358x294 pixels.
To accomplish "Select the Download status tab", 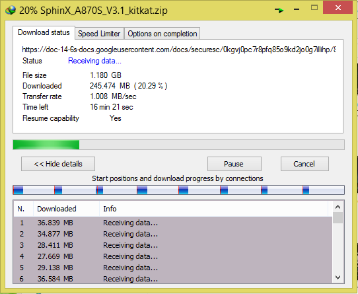I will point(44,32).
